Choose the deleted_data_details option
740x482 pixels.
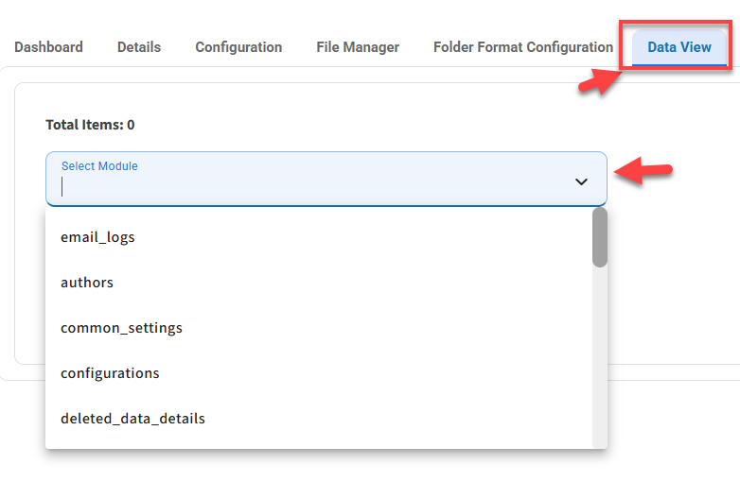[x=132, y=419]
